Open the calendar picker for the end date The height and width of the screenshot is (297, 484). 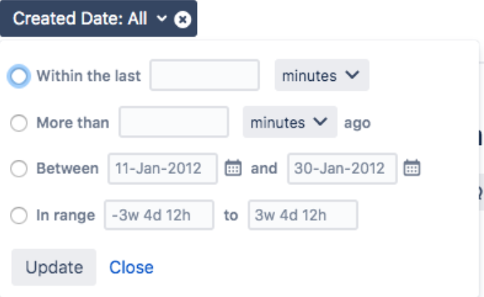412,168
